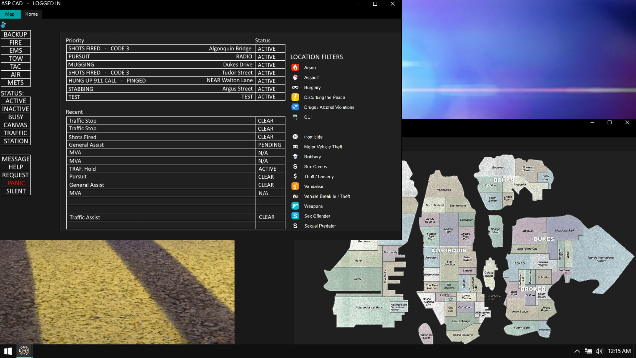Image resolution: width=636 pixels, height=358 pixels.
Task: Select the STABBING Argus Street call
Action: coord(176,89)
